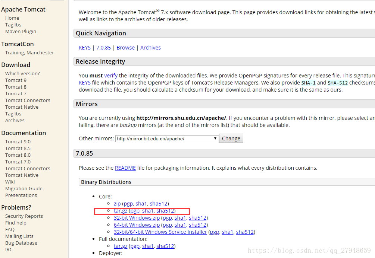The height and width of the screenshot is (258, 375).
Task: Open Taglibs under Download section
Action: point(13,114)
